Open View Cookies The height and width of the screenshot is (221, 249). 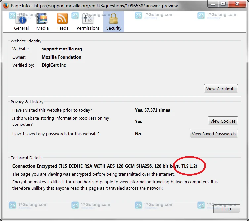coord(223,121)
